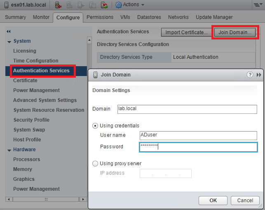265x210 pixels.
Task: Click the sidebar horizontal scroll left arrow
Action: tap(9, 199)
